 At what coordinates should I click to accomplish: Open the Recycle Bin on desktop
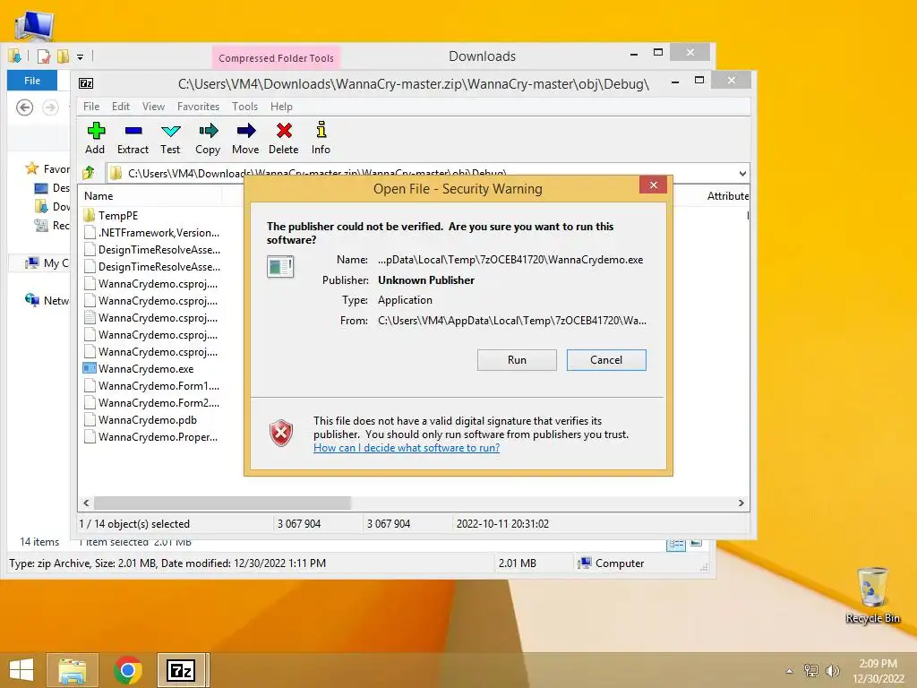click(872, 596)
